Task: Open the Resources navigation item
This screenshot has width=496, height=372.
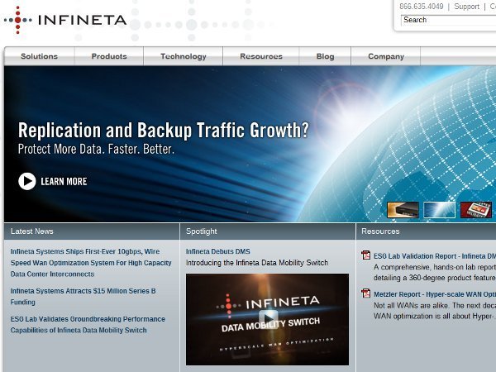Action: (261, 56)
